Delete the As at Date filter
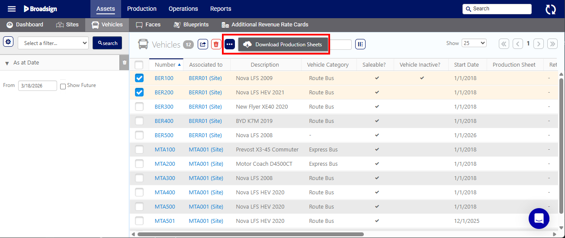 (125, 63)
